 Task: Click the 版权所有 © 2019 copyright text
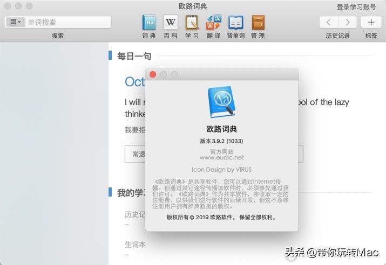pos(221,217)
